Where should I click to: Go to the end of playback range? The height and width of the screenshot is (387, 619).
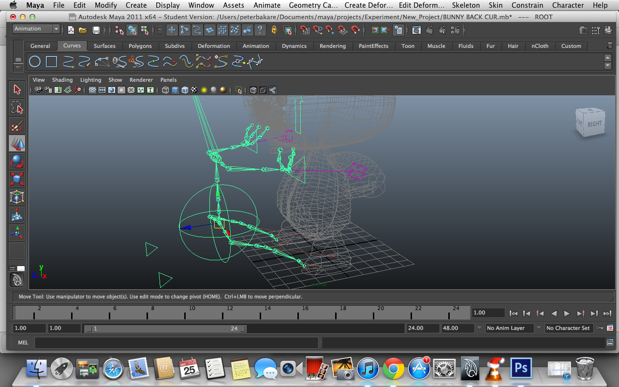(607, 313)
